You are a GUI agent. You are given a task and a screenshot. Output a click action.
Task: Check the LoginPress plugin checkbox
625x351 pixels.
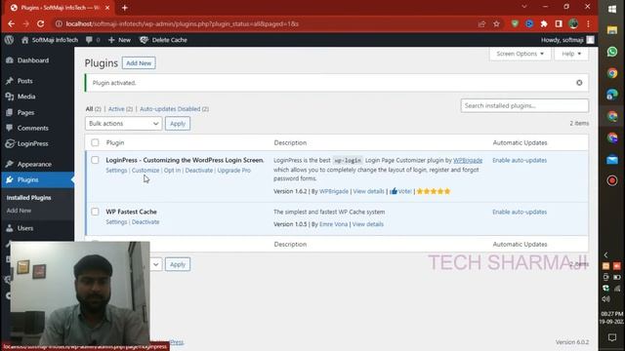[95, 160]
